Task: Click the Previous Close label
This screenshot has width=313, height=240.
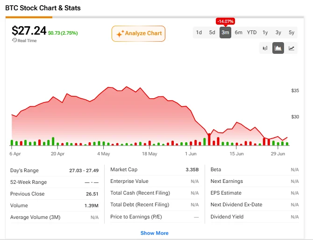Action: 28,194
